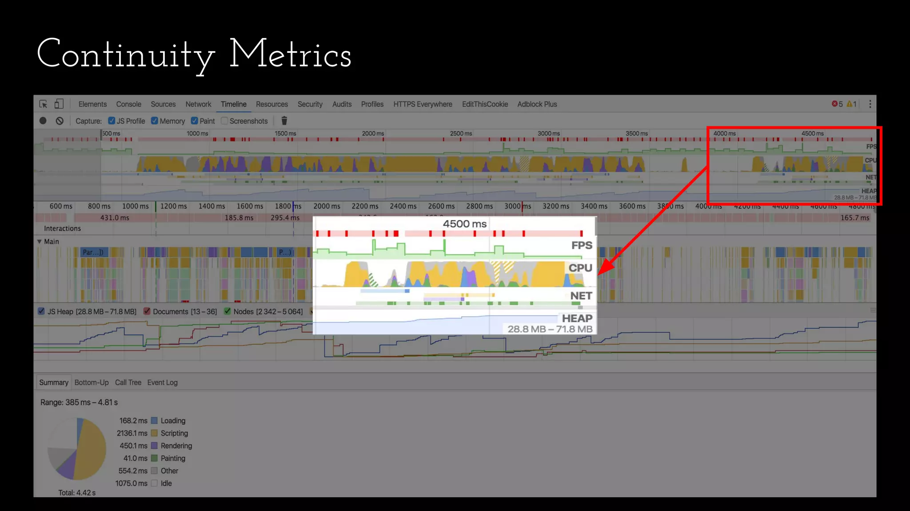Click the Other gray color swatch

click(154, 471)
